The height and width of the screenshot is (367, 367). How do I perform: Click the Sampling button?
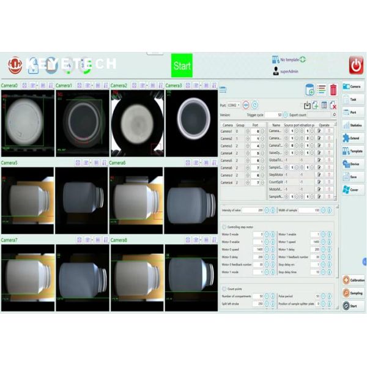(x=353, y=293)
